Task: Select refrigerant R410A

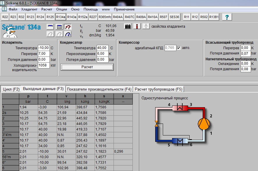Action: point(153,17)
